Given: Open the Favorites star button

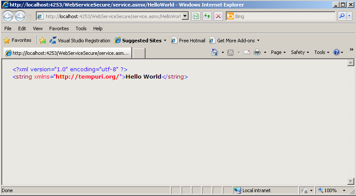Looking at the screenshot, I should (18, 41).
